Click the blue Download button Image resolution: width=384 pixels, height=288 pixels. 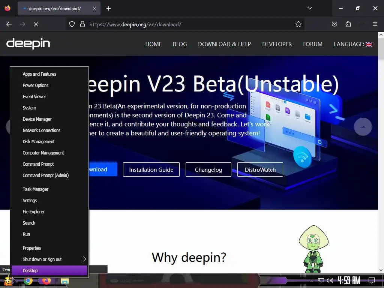[x=103, y=169]
